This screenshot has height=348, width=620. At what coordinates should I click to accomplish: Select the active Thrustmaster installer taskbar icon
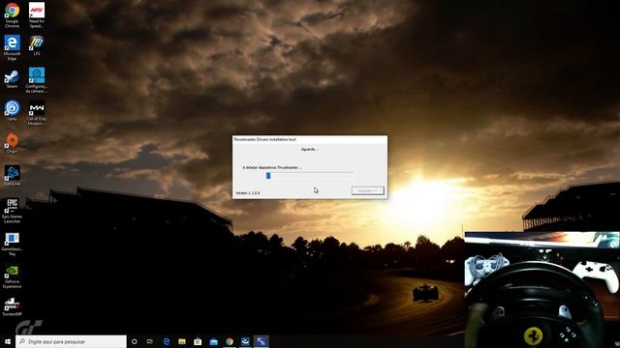(x=261, y=341)
